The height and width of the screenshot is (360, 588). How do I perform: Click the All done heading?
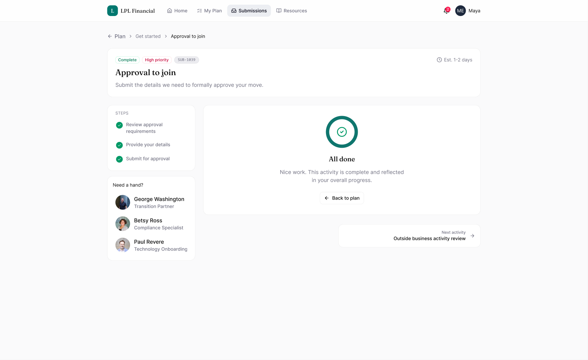pyautogui.click(x=342, y=159)
